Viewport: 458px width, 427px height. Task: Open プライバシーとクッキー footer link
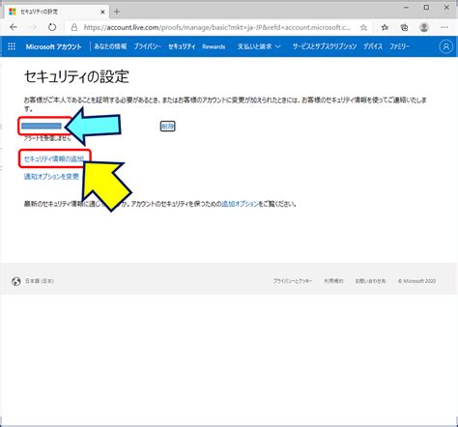click(x=293, y=281)
